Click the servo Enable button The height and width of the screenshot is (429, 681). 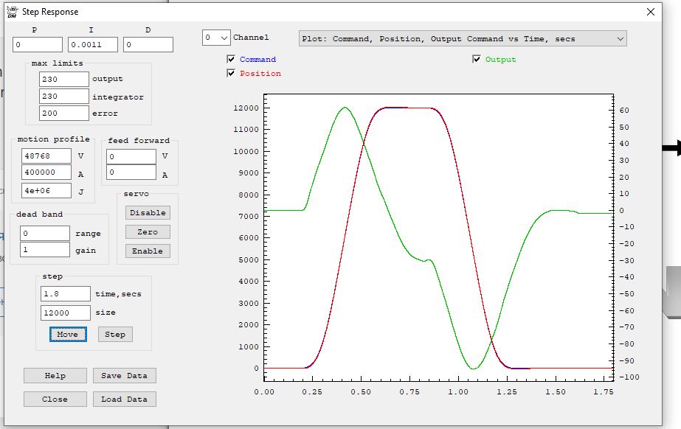coord(148,251)
